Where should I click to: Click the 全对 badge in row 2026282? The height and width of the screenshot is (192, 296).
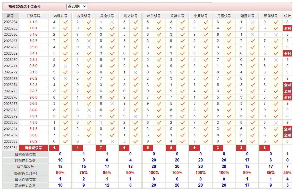287,135
